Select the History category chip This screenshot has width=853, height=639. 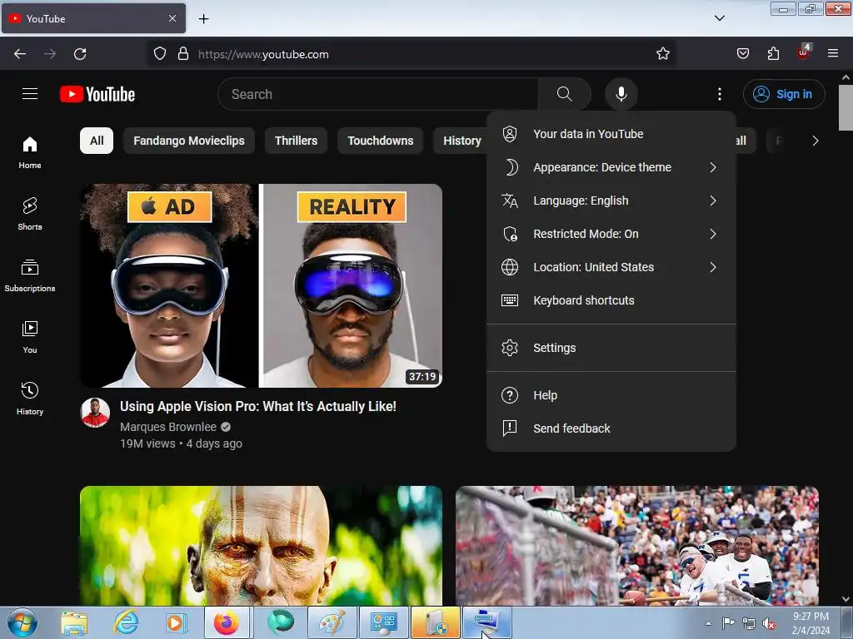(461, 141)
